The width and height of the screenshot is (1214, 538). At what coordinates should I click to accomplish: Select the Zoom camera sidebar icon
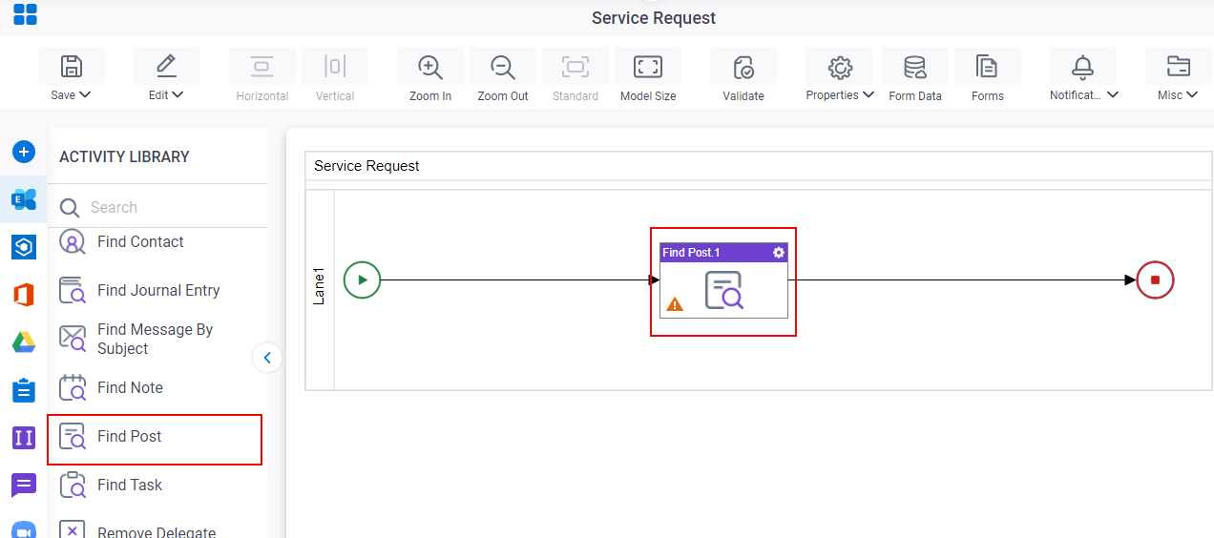24,529
